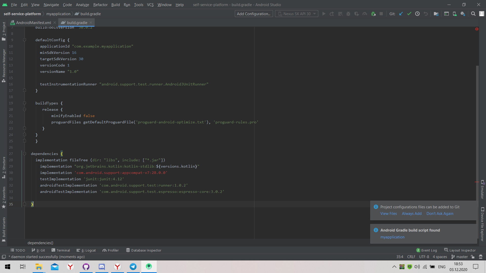Toggle the Emulator side panel

coord(482,190)
